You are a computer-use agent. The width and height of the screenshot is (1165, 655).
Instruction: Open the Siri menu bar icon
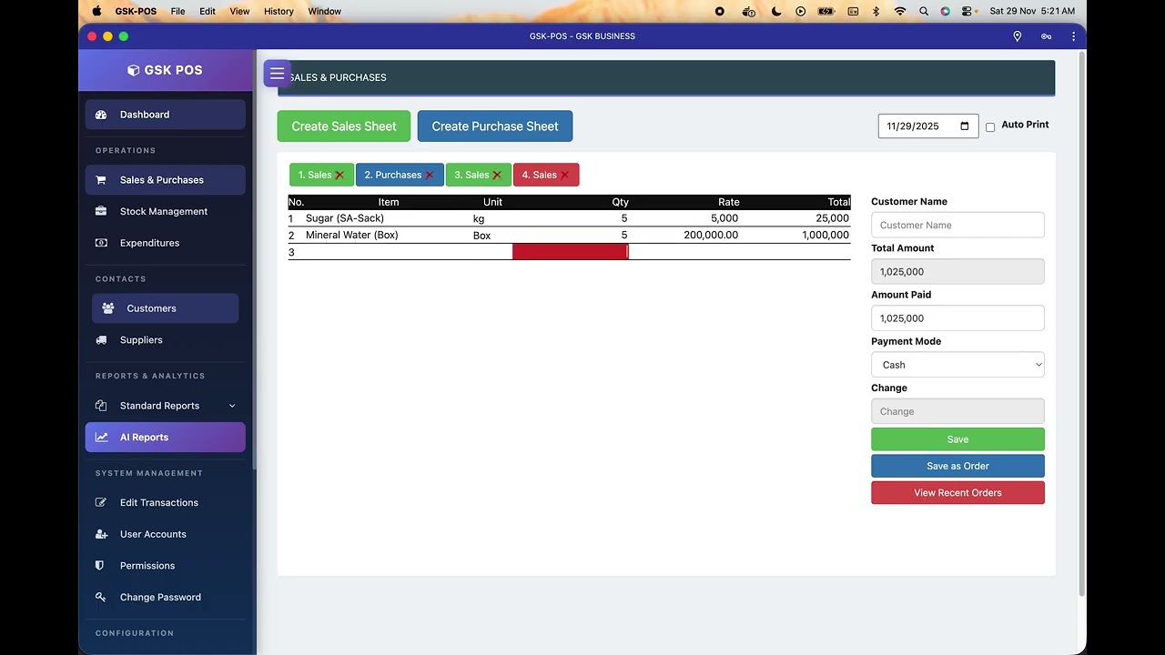click(946, 11)
